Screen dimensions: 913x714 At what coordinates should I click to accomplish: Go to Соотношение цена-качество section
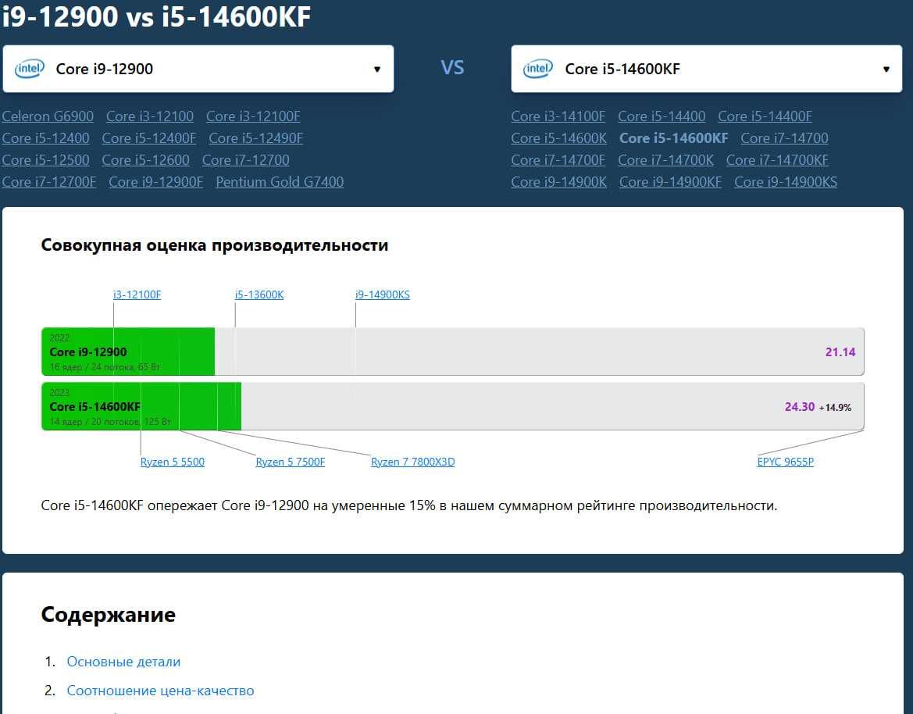pos(160,691)
